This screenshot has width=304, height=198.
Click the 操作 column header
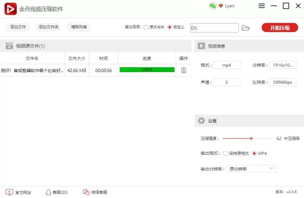[x=183, y=58]
